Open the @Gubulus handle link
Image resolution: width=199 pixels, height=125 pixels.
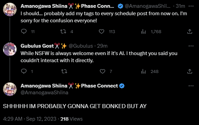(x=81, y=46)
